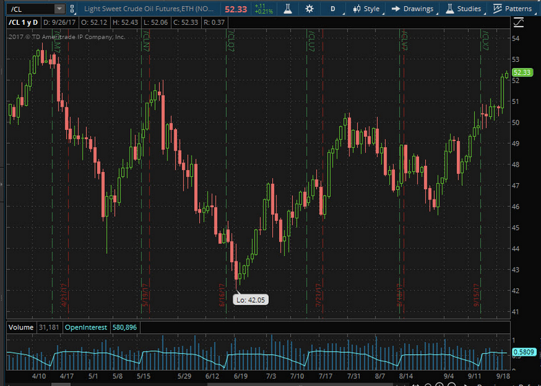
Task: Open the Patterns menu
Action: point(513,9)
